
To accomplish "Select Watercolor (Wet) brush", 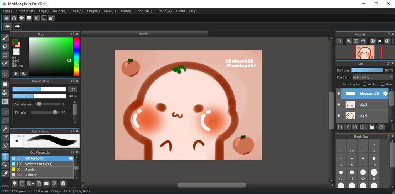I will (42, 164).
